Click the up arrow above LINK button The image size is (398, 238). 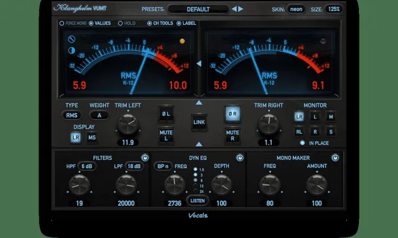199,102
